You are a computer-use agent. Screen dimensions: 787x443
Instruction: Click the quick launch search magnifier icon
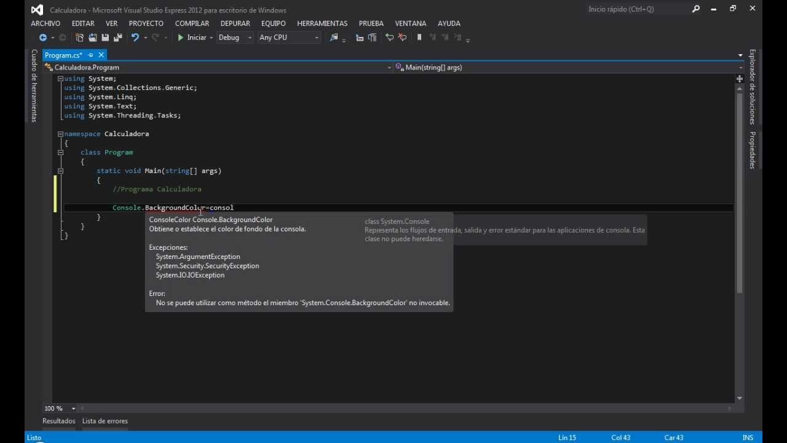(x=695, y=9)
